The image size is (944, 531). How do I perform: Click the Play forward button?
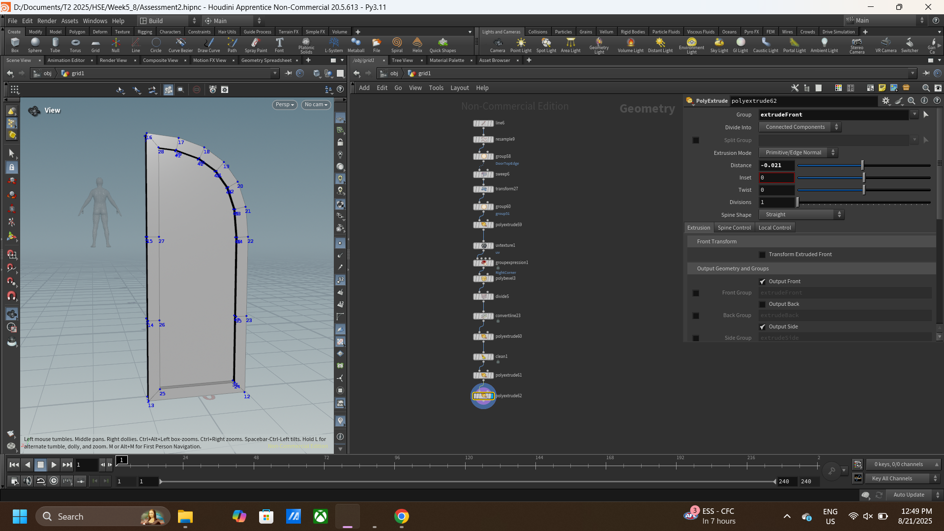(x=54, y=465)
